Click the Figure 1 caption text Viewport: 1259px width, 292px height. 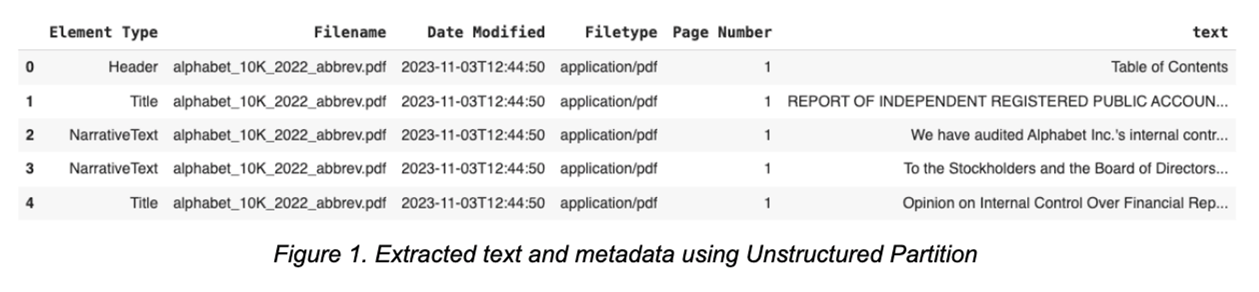pyautogui.click(x=625, y=255)
